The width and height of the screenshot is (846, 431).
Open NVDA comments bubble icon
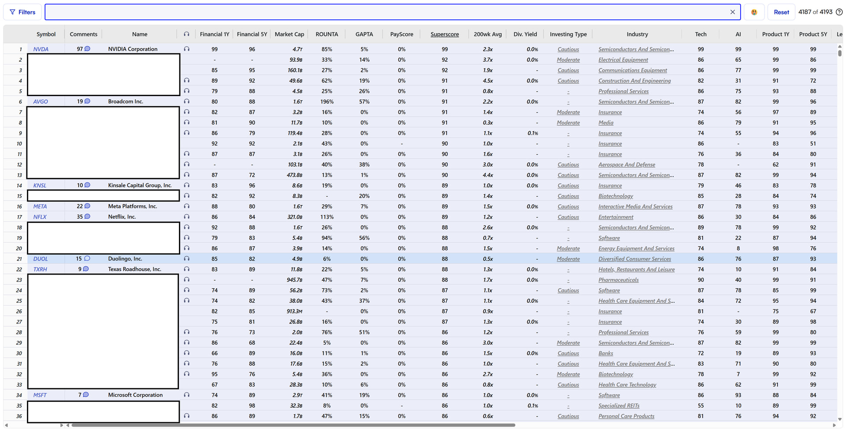[x=87, y=49]
